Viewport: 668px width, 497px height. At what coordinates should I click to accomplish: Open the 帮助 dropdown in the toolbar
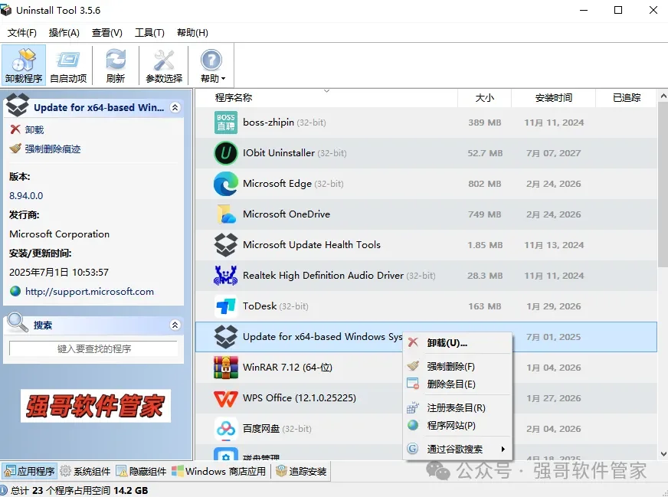click(211, 65)
